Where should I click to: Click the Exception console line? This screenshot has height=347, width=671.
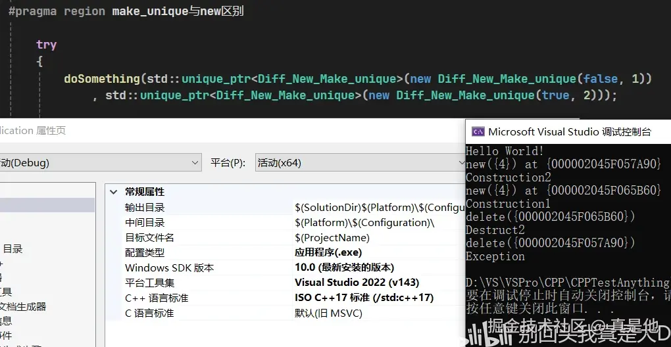(495, 256)
